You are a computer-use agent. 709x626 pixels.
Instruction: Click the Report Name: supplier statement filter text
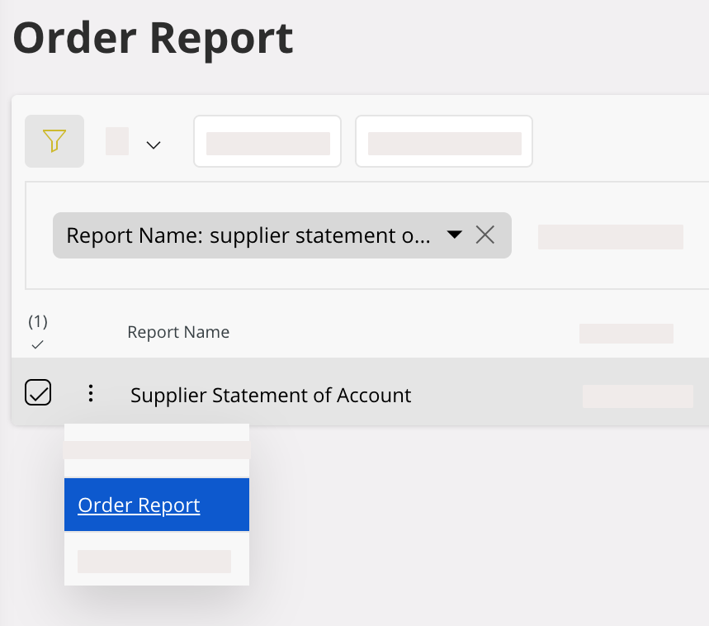(248, 235)
